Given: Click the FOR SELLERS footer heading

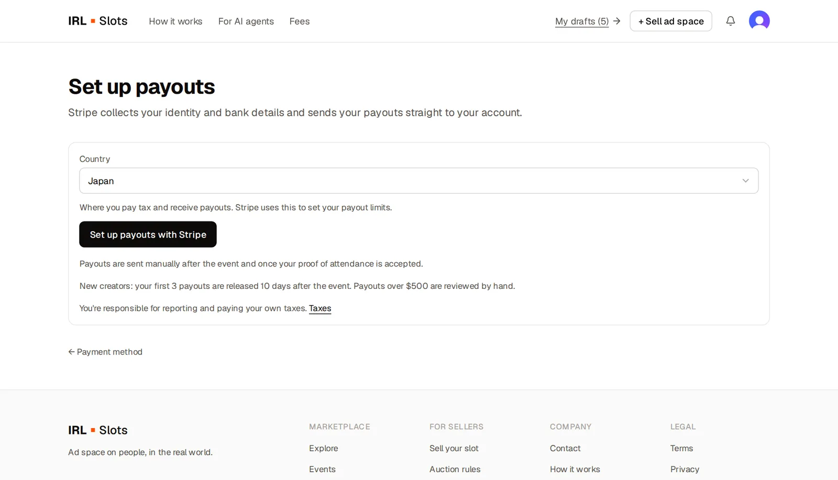Looking at the screenshot, I should tap(456, 427).
